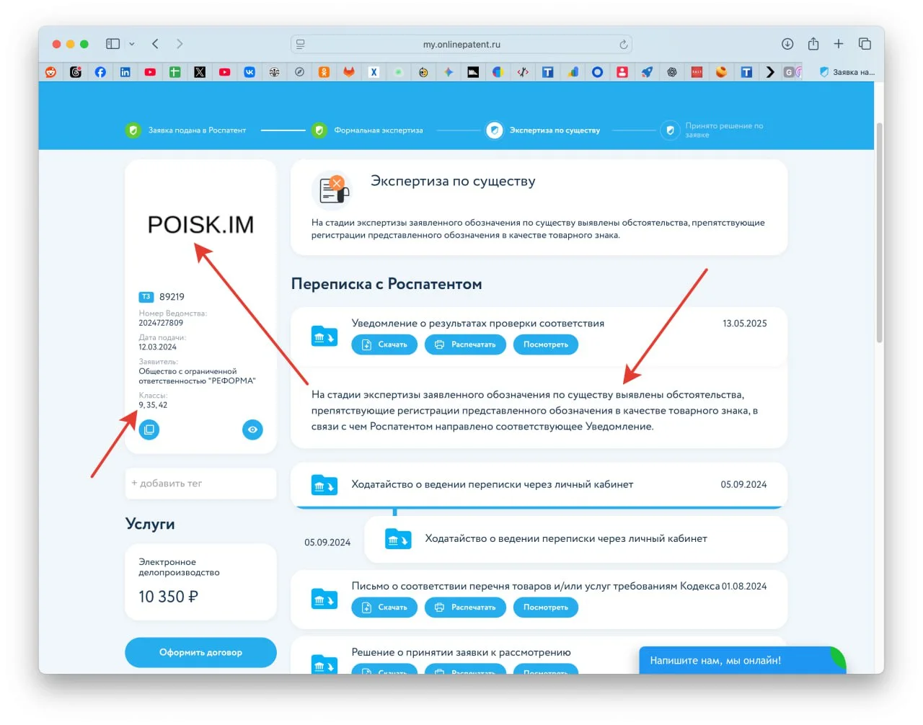Expand Ходатайство о ведении переписки row dated 05.09.2024
This screenshot has width=923, height=725.
click(x=539, y=485)
